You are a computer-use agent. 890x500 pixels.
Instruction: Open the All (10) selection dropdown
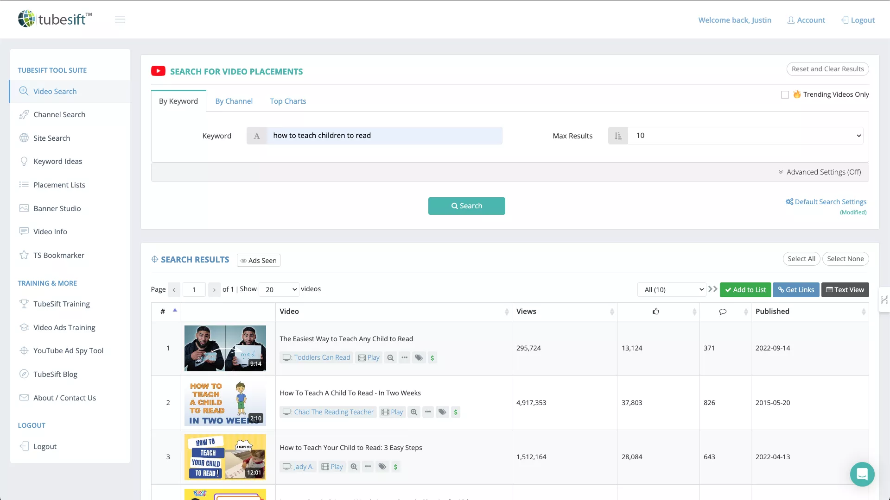672,290
